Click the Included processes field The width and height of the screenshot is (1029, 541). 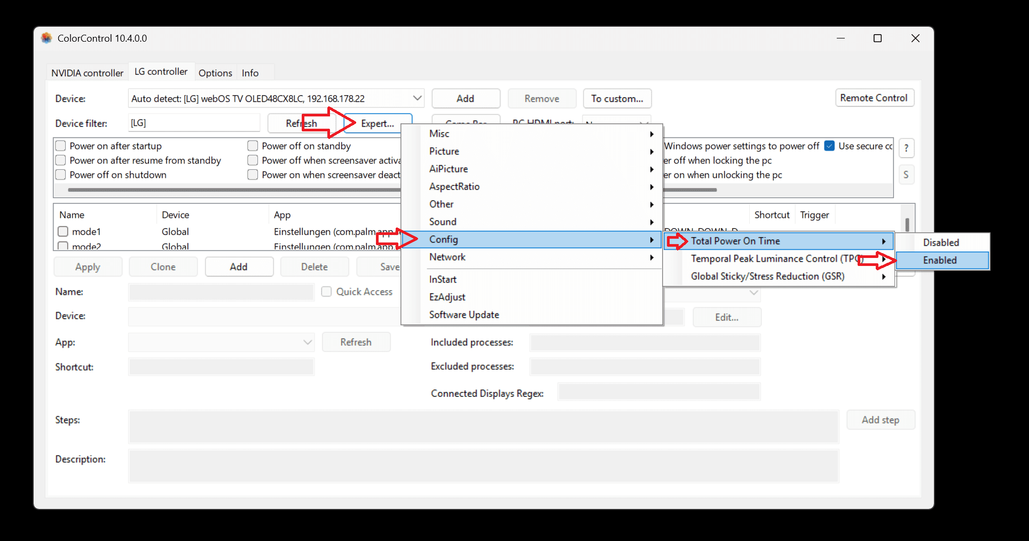point(645,342)
